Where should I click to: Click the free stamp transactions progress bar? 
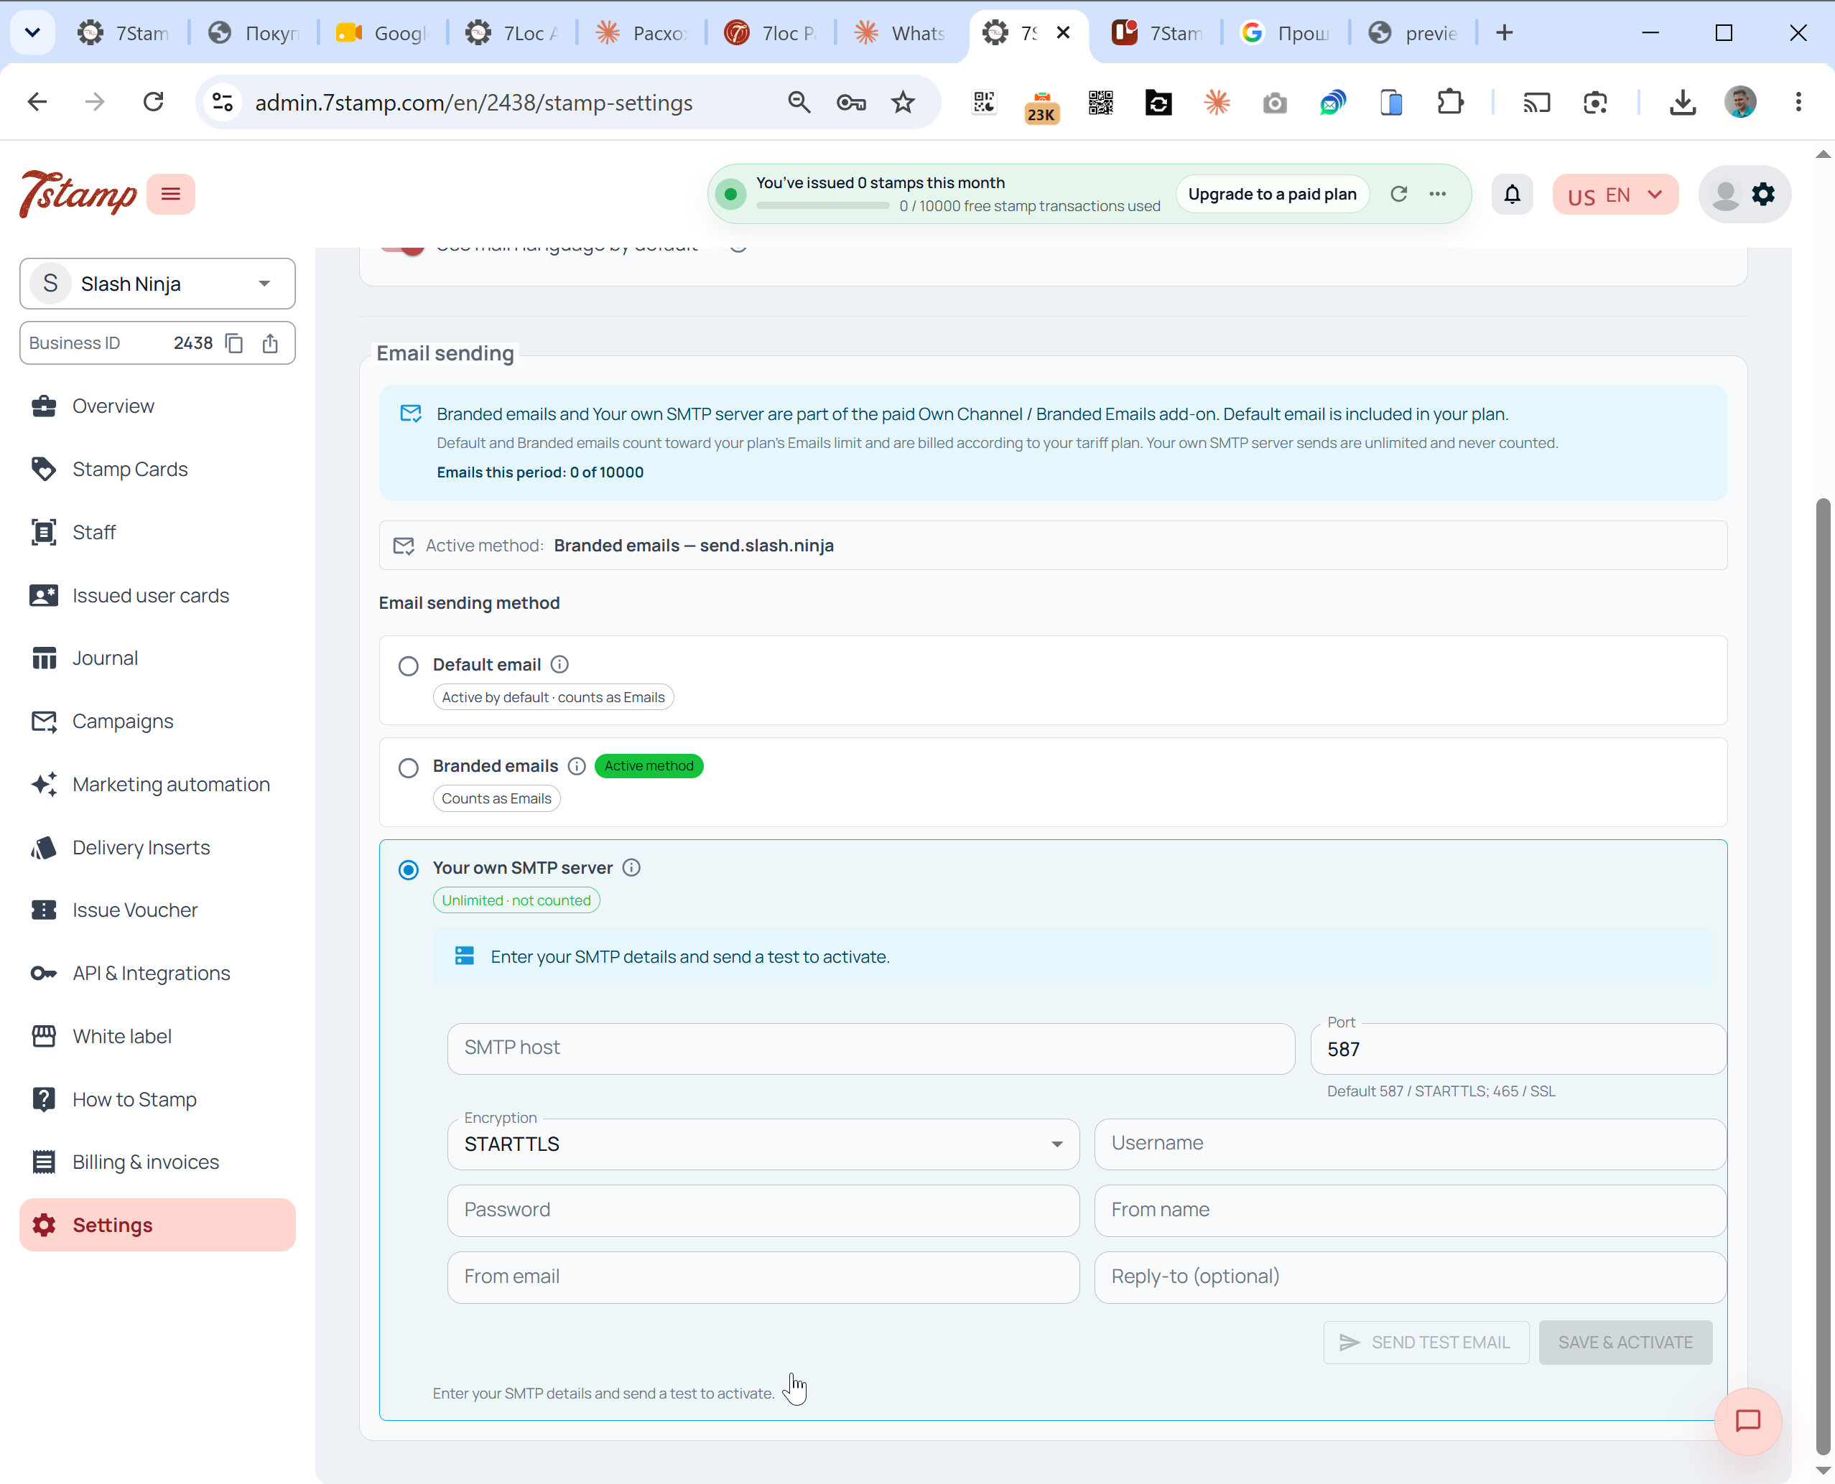(x=822, y=206)
